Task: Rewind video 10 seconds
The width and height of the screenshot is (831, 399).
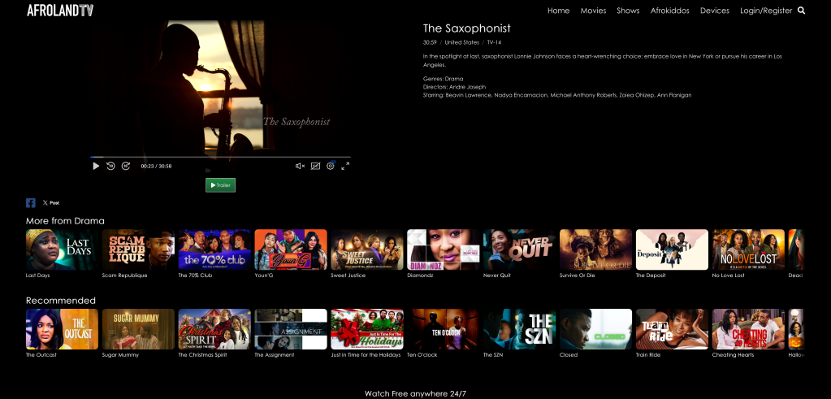Action: coord(111,166)
